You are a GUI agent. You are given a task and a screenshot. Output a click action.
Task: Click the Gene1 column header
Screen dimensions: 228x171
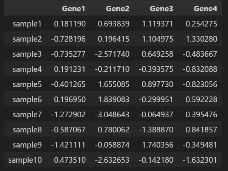click(x=74, y=9)
